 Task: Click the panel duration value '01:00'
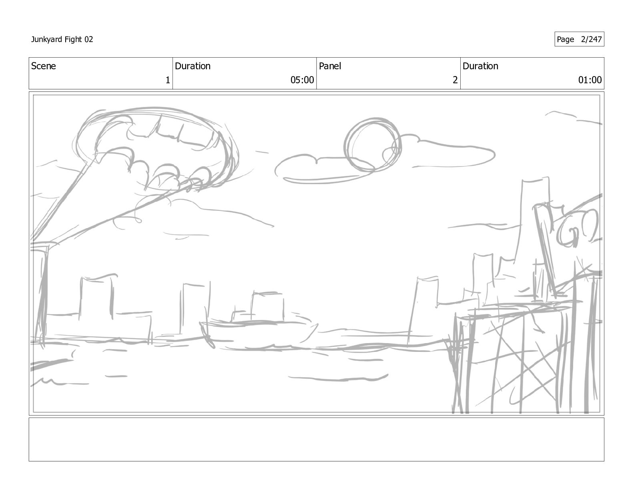point(590,80)
